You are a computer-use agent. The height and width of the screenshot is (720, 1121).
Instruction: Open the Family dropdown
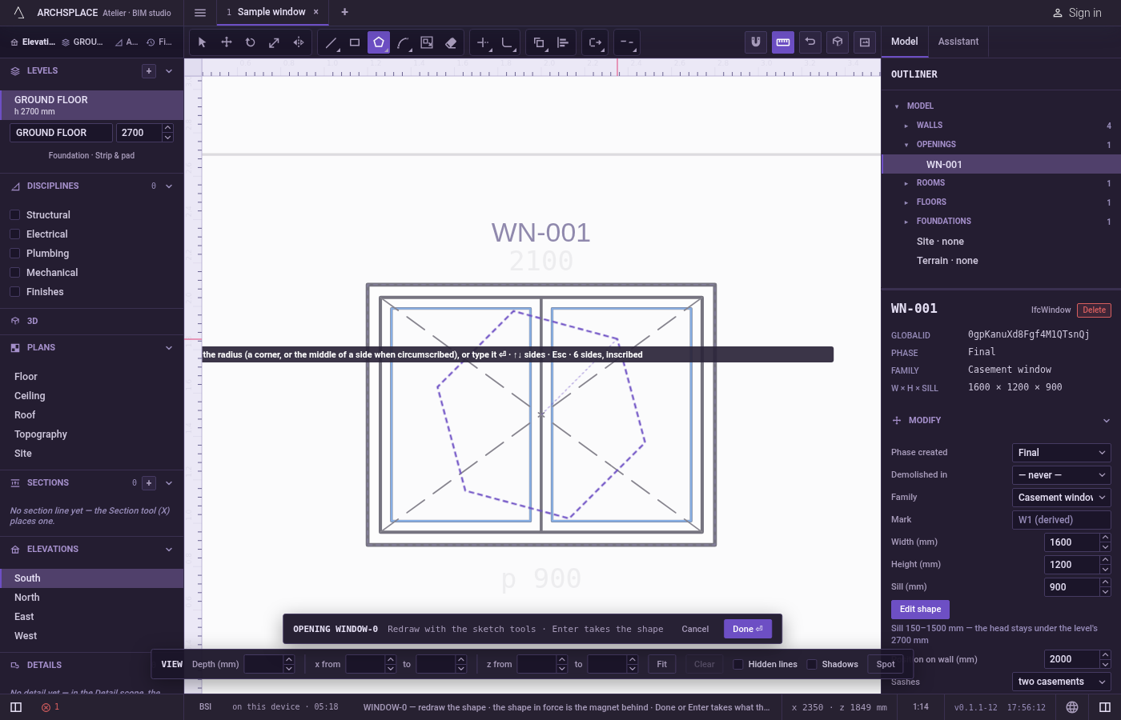pyautogui.click(x=1062, y=498)
